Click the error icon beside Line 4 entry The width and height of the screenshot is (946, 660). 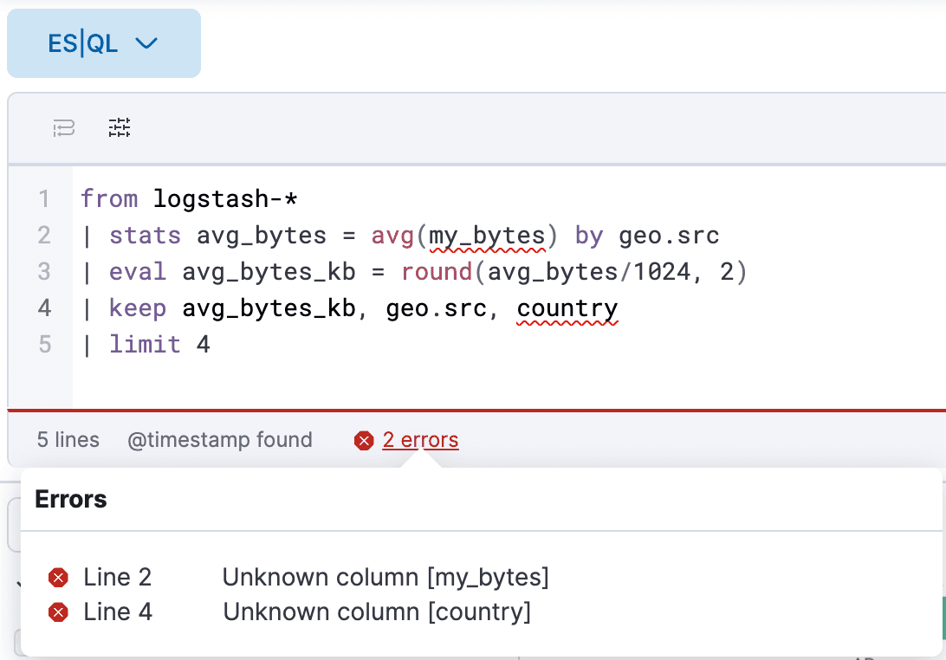pyautogui.click(x=58, y=611)
